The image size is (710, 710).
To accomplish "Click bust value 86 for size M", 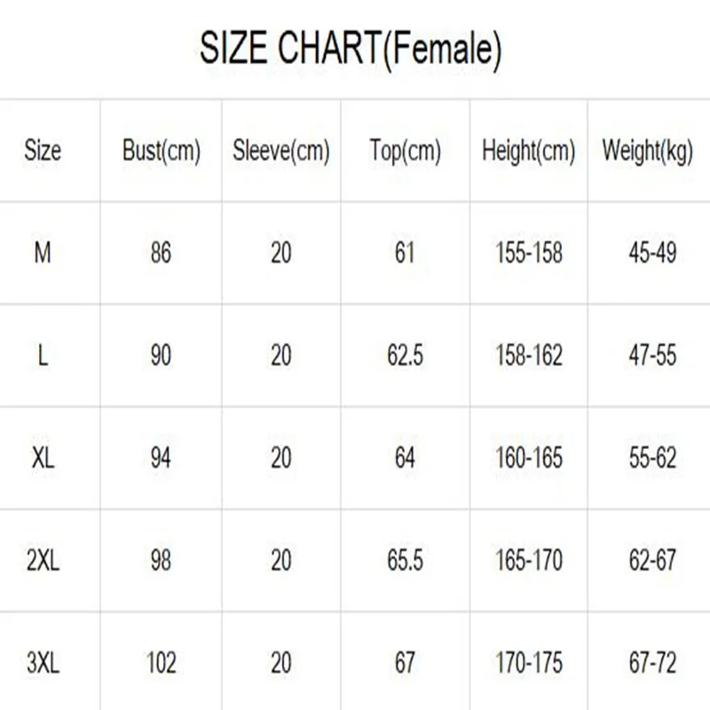I will (x=162, y=253).
